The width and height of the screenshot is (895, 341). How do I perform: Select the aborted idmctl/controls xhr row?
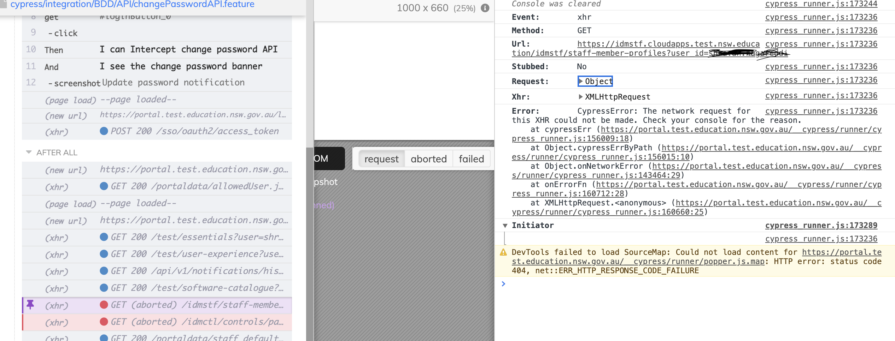click(x=157, y=322)
